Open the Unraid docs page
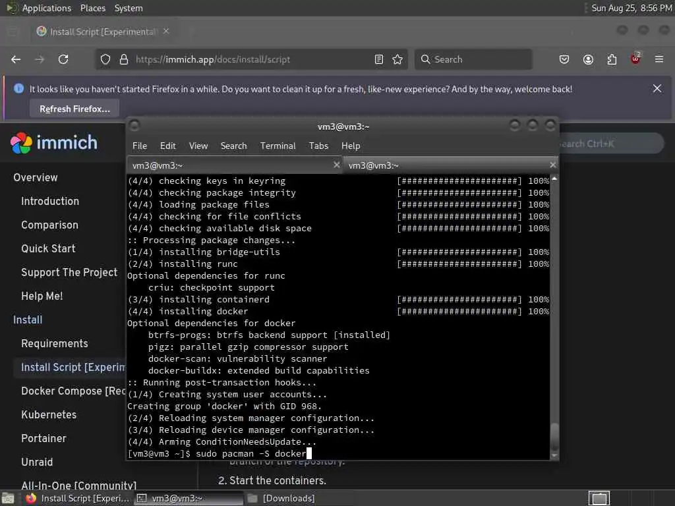This screenshot has height=506, width=675. pos(37,462)
